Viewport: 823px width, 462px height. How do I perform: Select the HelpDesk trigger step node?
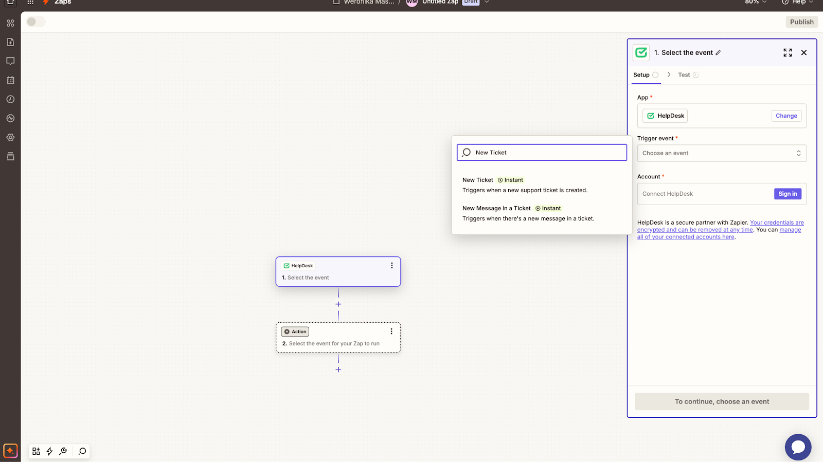[338, 271]
